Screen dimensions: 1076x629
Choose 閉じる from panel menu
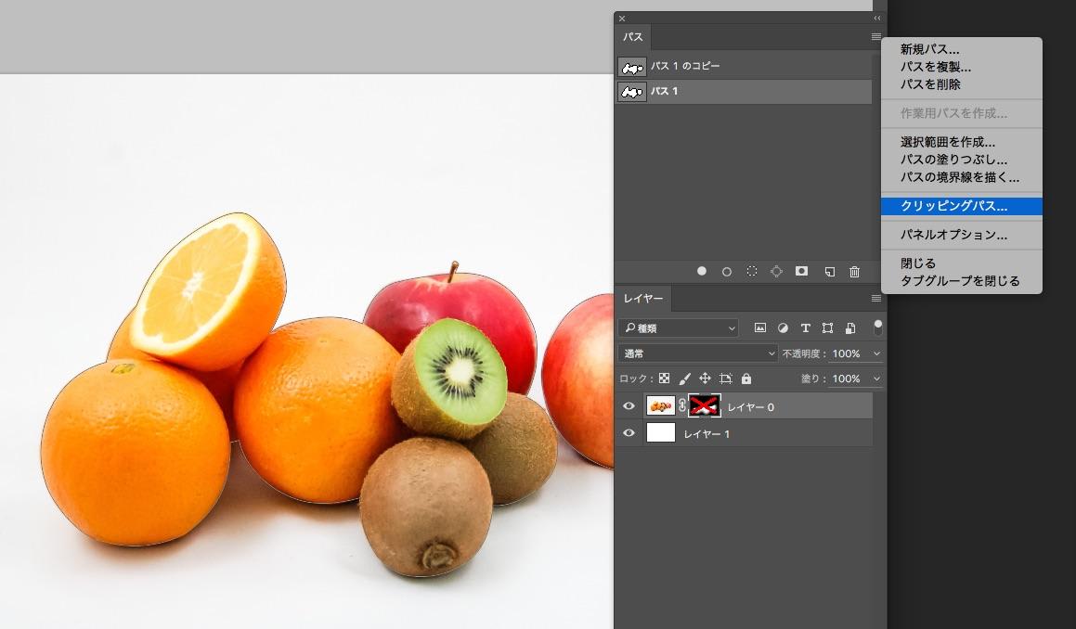(918, 263)
